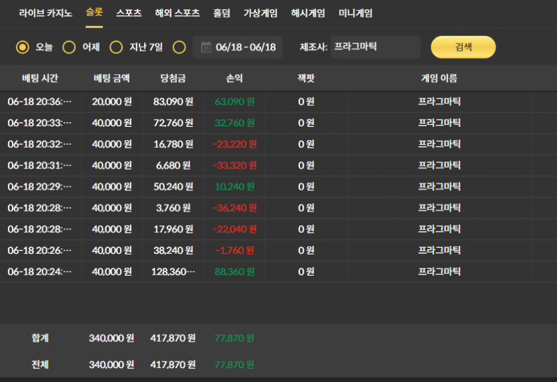Click the 베팅 시간 column header
The image size is (557, 382).
[x=40, y=78]
